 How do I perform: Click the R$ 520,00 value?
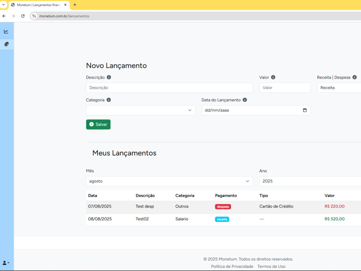[335, 219]
